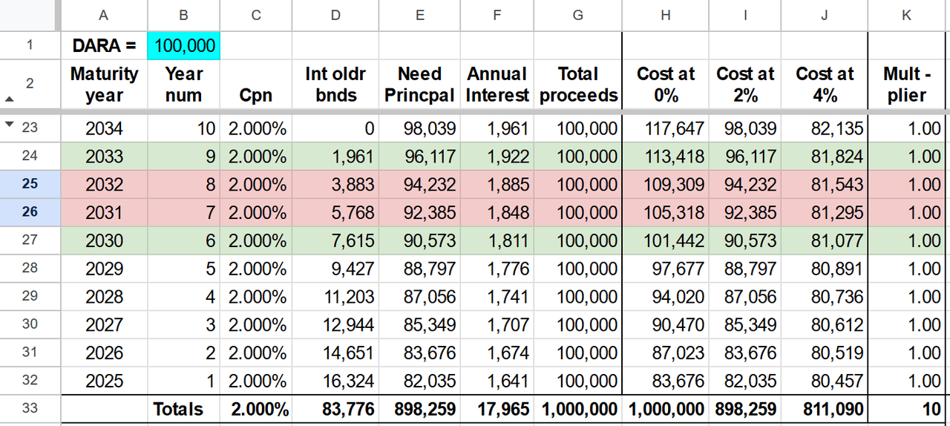Select row 32 header
This screenshot has width=950, height=426.
[x=30, y=381]
